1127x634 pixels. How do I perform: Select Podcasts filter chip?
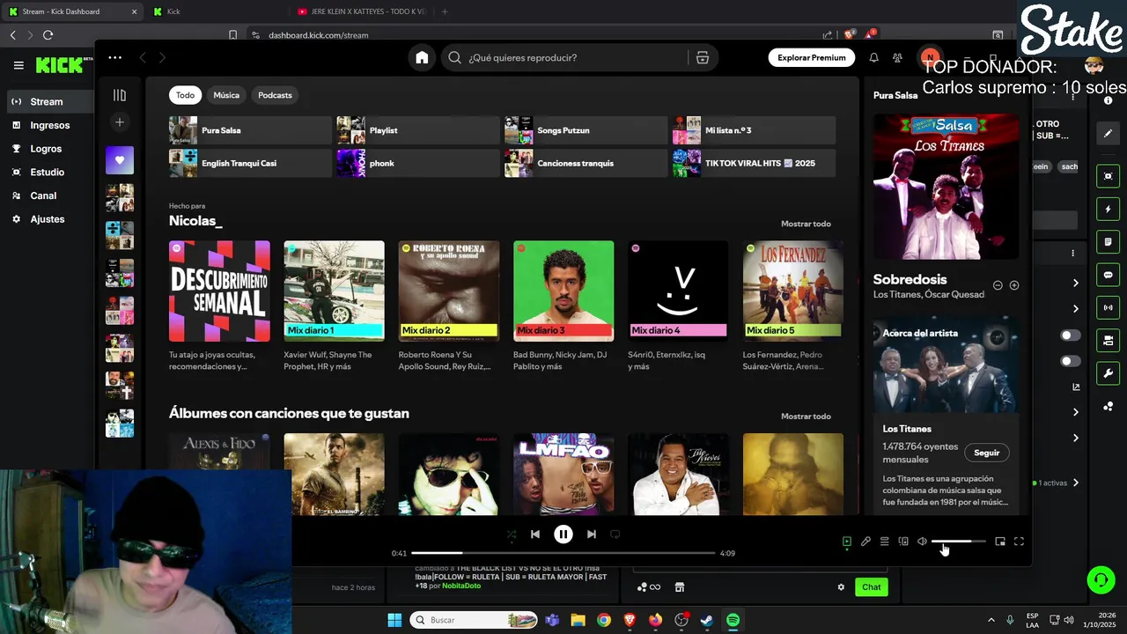[275, 95]
